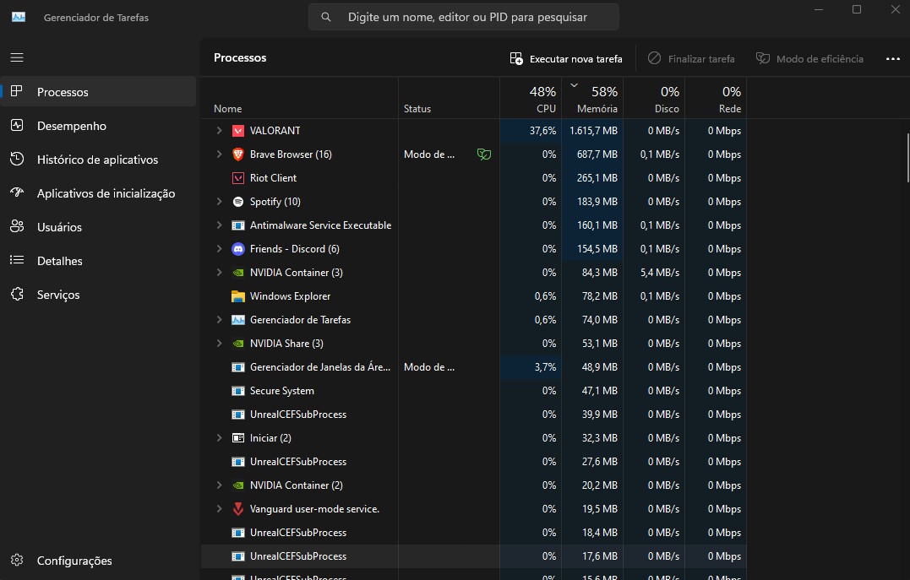Click the Vanguard user-mode service icon
Image resolution: width=910 pixels, height=580 pixels.
[x=238, y=509]
